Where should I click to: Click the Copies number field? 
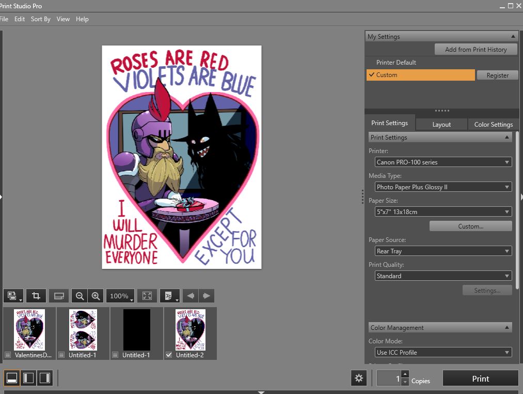tap(389, 378)
